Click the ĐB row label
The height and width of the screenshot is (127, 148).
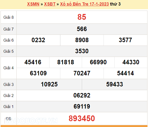[8, 119]
